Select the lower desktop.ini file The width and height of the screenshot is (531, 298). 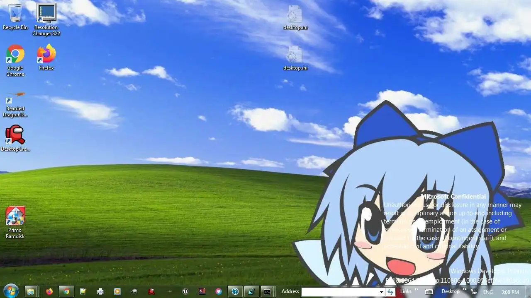[x=295, y=58]
